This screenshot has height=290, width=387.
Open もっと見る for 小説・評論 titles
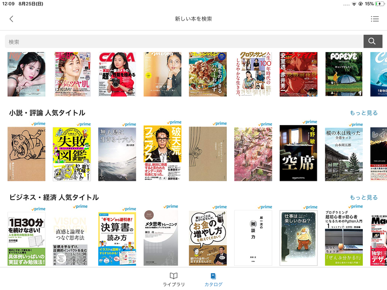click(x=364, y=113)
